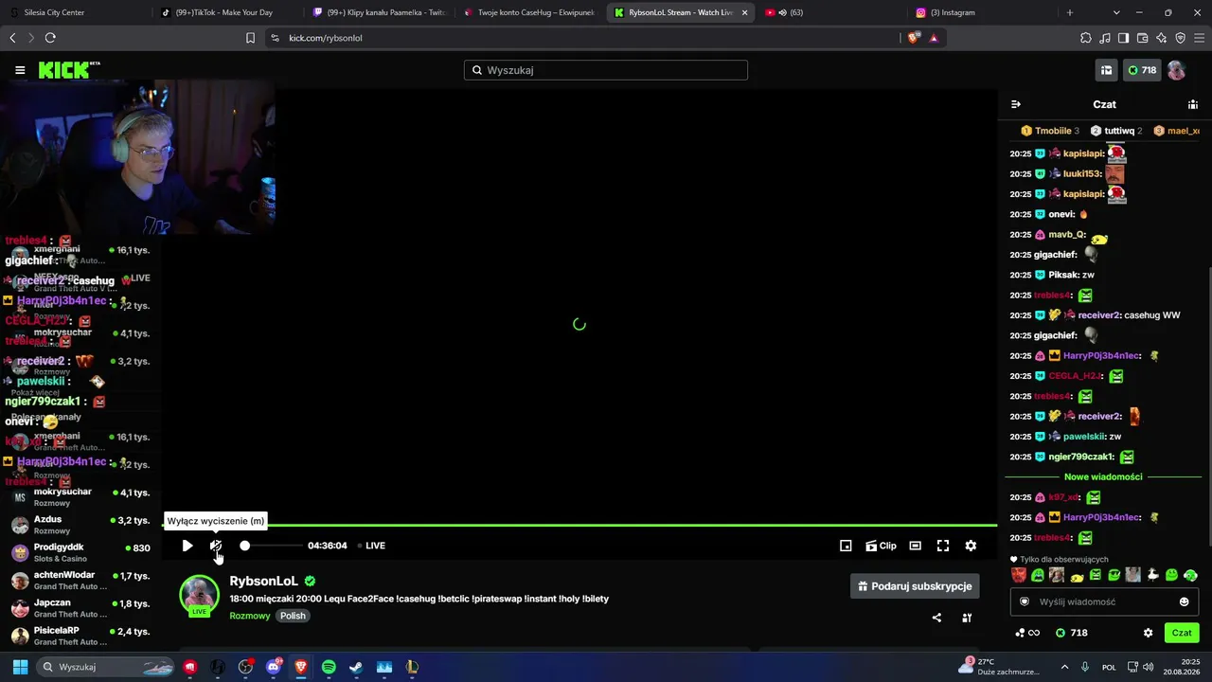
Task: Open the media playlist music note icon
Action: 1105,38
